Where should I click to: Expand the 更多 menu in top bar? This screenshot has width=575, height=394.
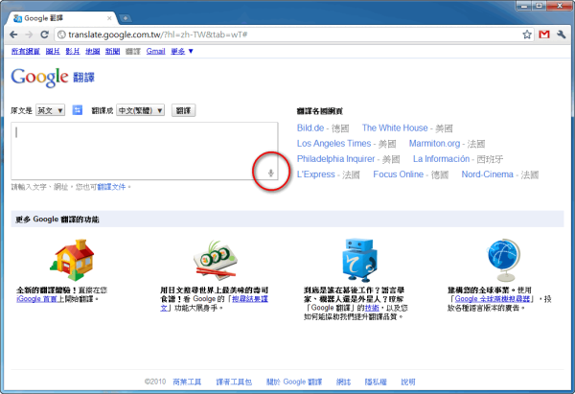point(182,52)
